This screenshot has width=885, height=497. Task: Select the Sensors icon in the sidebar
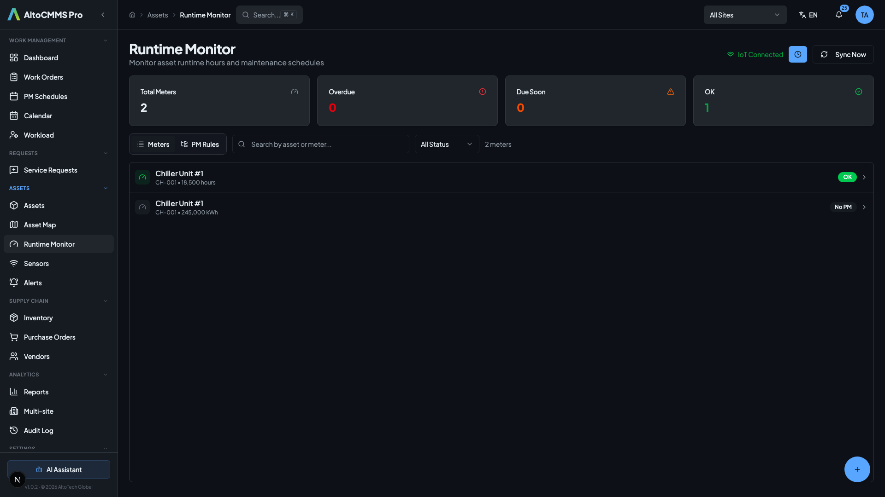pyautogui.click(x=14, y=263)
